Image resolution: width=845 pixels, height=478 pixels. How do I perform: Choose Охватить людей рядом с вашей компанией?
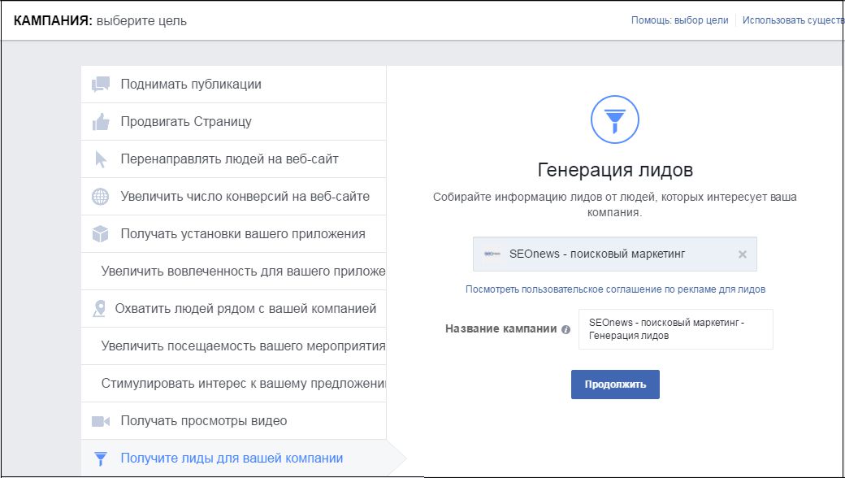tap(234, 309)
